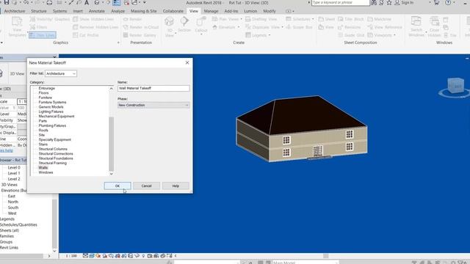Click Sheet in Sheet Composition panel
The image size is (470, 264).
pos(326,19)
